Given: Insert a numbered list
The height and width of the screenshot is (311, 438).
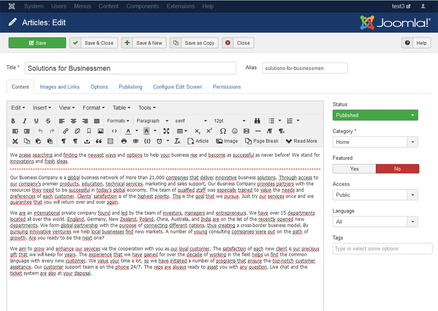Looking at the screenshot, I should (290, 121).
